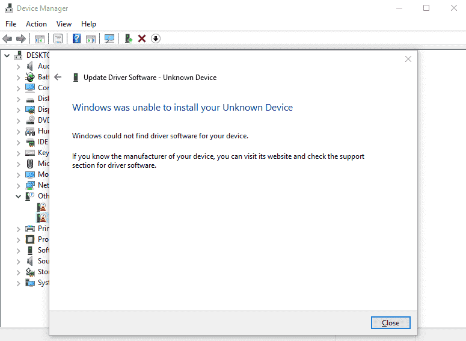The image size is (466, 341).
Task: Open the File menu
Action: (x=11, y=24)
